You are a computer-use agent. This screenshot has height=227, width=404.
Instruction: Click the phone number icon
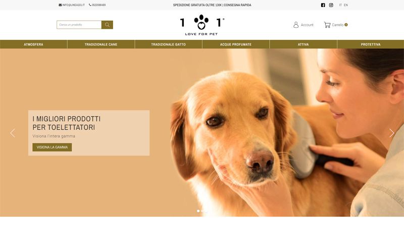pos(90,5)
